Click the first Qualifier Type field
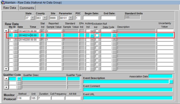The width and height of the screenshot is (180, 104). pos(74,79)
